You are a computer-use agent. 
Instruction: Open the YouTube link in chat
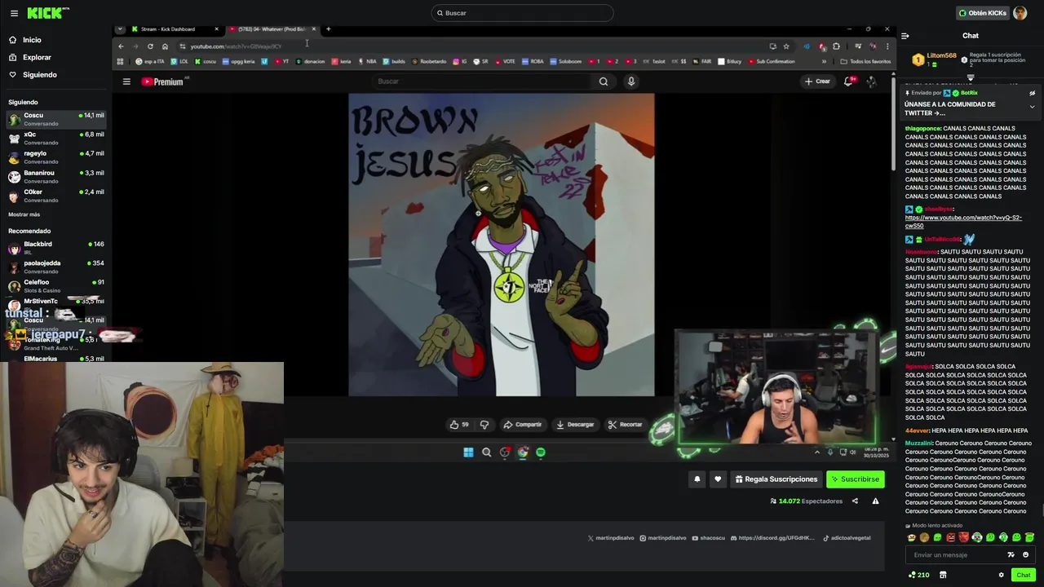(x=963, y=222)
